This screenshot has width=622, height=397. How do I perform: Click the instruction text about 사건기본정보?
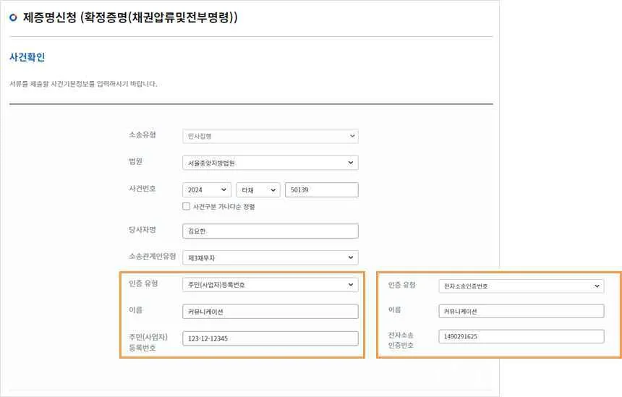point(83,84)
